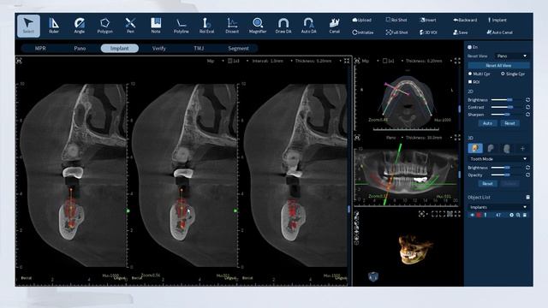The image size is (548, 308).
Task: Open the Reset View Pano dropdown
Action: 512,56
